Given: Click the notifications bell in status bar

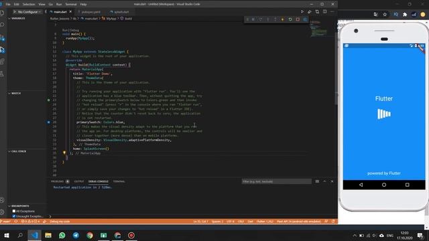Looking at the screenshot, I should pyautogui.click(x=333, y=222).
